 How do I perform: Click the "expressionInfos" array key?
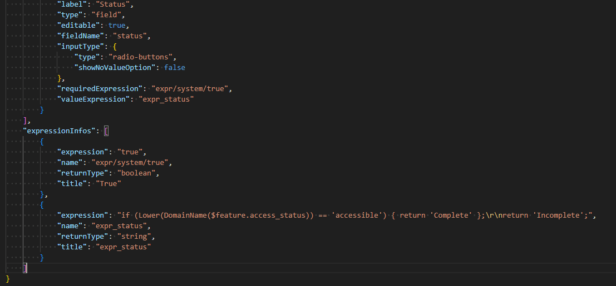[x=61, y=131]
